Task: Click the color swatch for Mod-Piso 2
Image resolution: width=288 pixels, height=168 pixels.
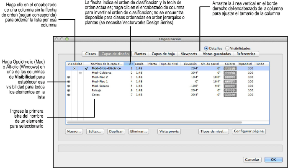Action: [230, 78]
